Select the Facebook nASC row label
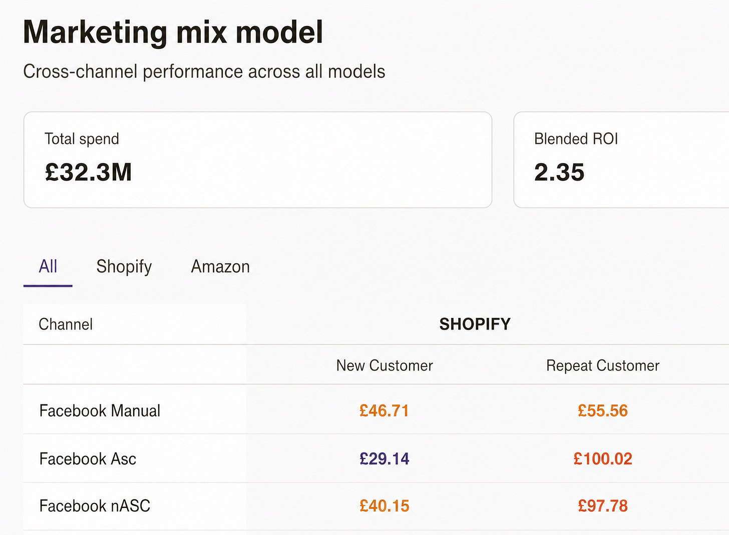Image resolution: width=729 pixels, height=535 pixels. point(95,506)
